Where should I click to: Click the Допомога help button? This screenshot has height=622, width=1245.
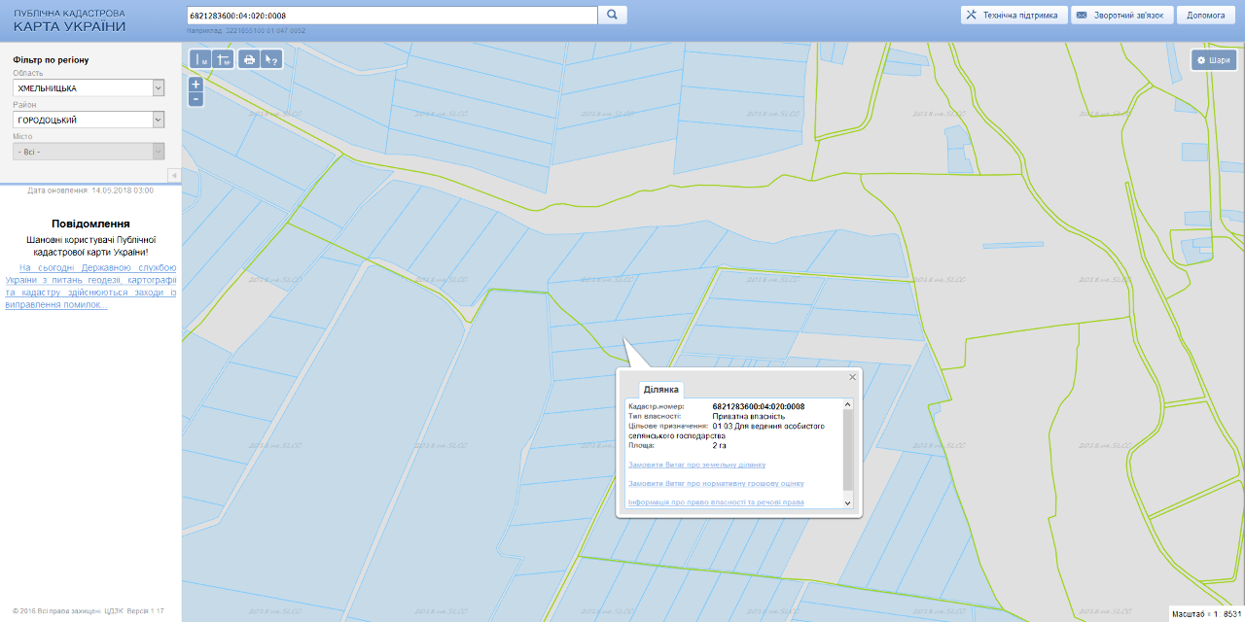(1205, 16)
